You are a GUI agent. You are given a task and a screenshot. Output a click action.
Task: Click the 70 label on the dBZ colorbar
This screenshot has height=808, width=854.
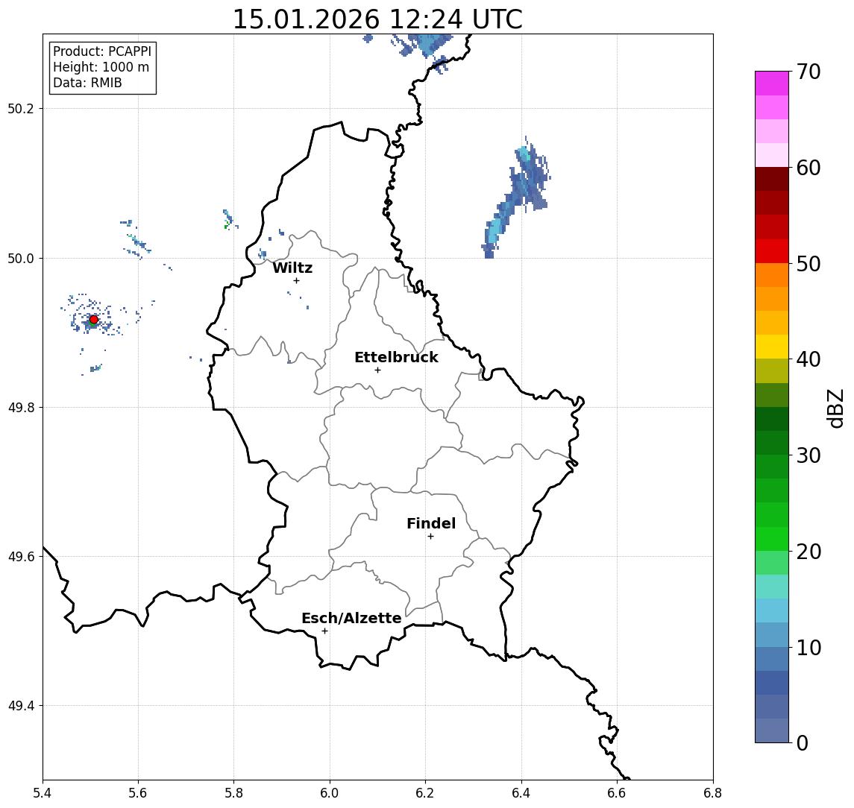809,72
